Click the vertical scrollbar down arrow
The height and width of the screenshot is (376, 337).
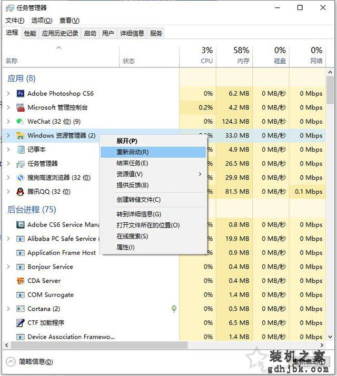[330, 337]
